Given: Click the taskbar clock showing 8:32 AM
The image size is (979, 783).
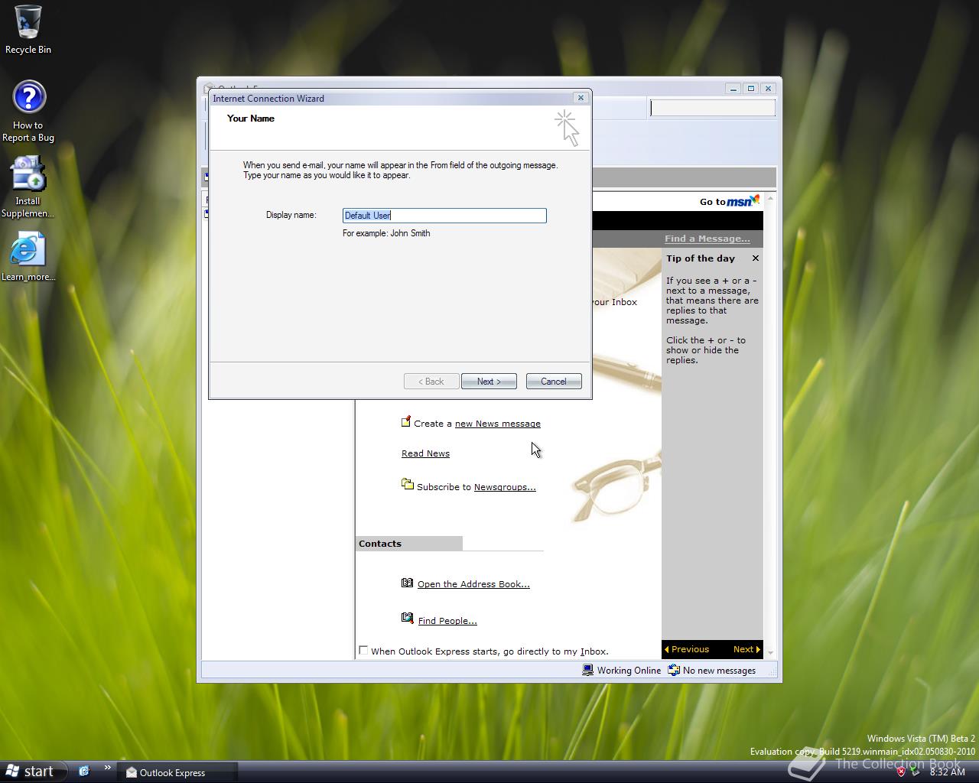Looking at the screenshot, I should pos(948,772).
